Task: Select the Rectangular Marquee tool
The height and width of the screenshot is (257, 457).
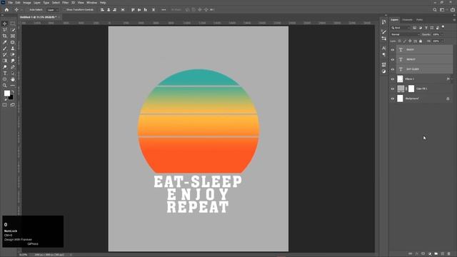Action: click(13, 24)
